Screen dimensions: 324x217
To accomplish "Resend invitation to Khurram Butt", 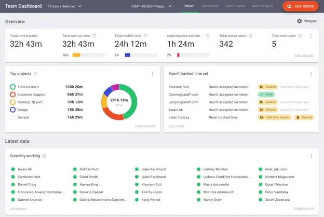I will tap(268, 87).
